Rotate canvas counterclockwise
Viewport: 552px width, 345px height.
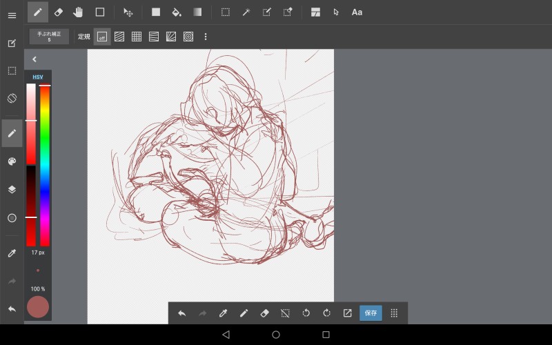click(306, 313)
